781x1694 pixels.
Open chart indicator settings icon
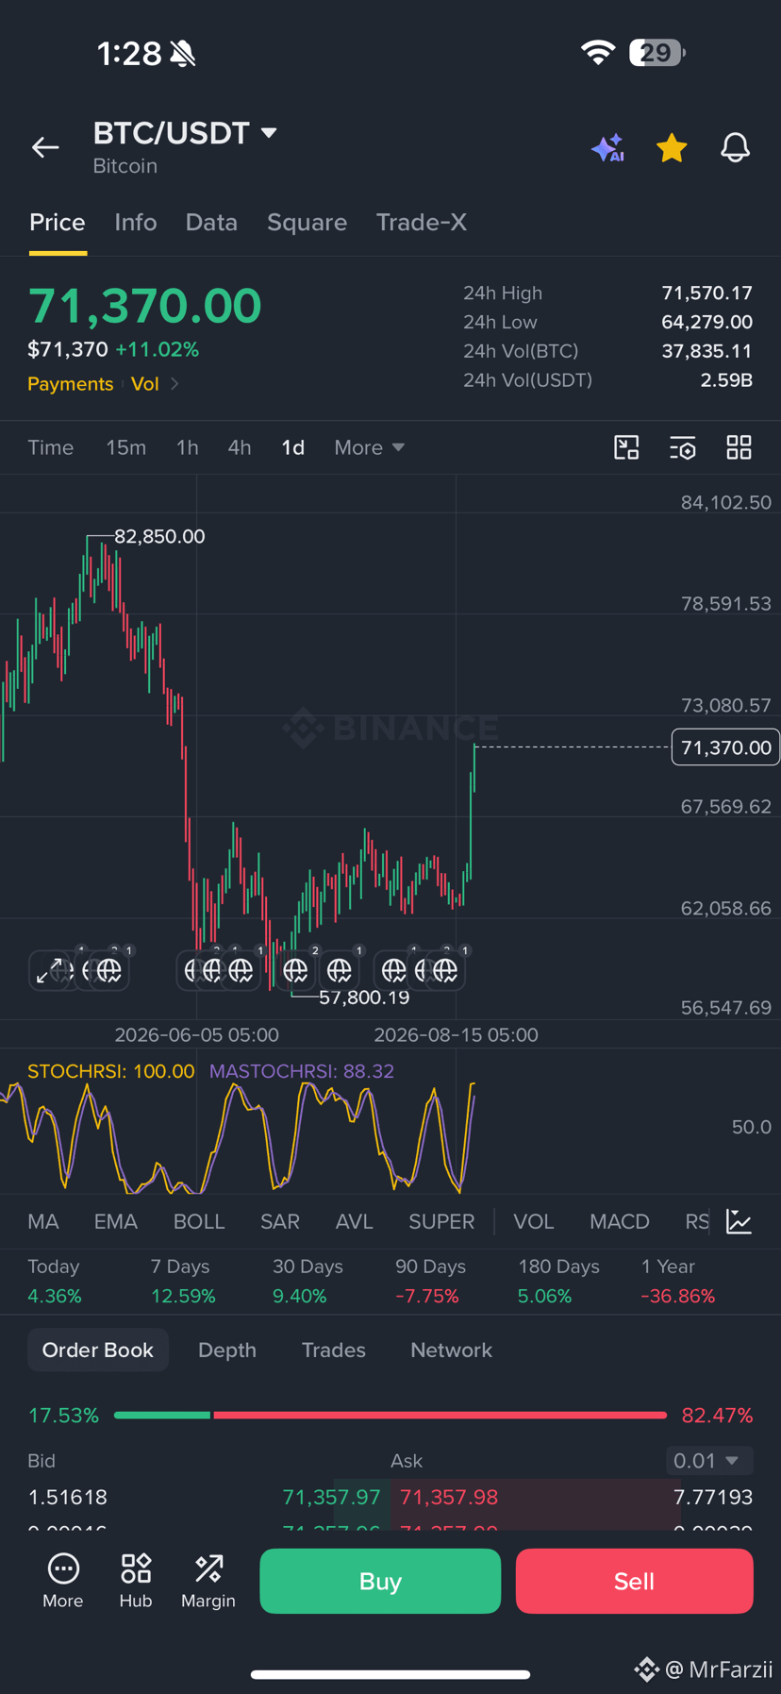[x=683, y=447]
